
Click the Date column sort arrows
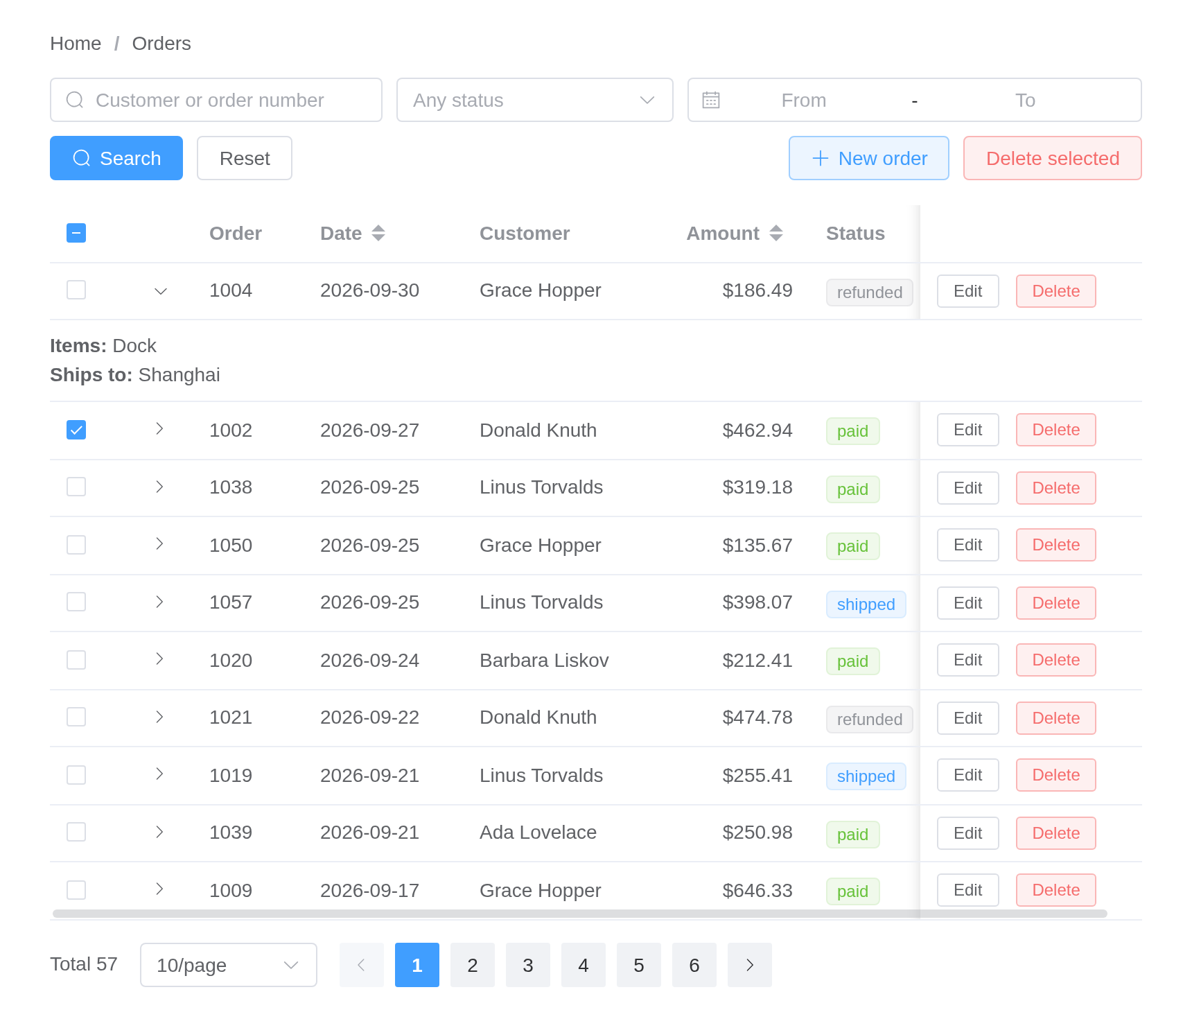click(378, 233)
